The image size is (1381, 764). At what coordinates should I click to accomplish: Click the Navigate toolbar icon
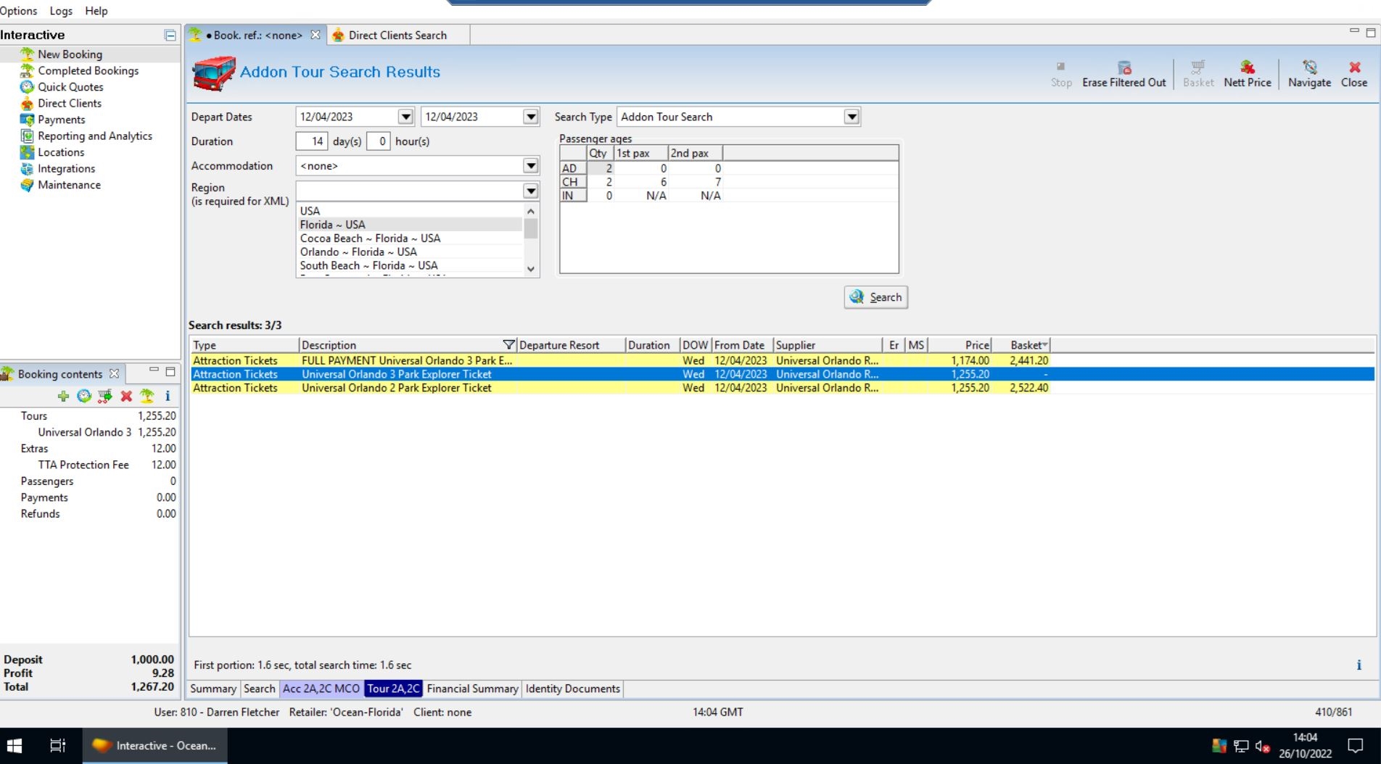click(x=1309, y=74)
